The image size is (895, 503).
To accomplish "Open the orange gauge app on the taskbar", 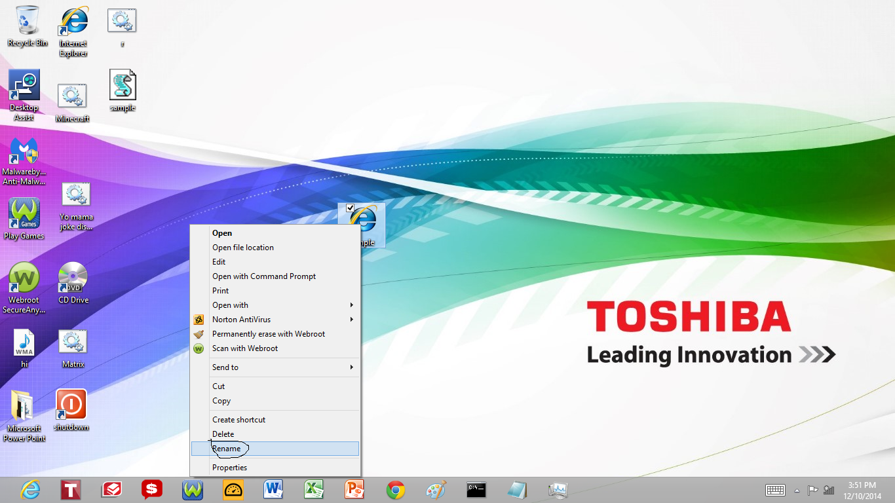I will 233,490.
